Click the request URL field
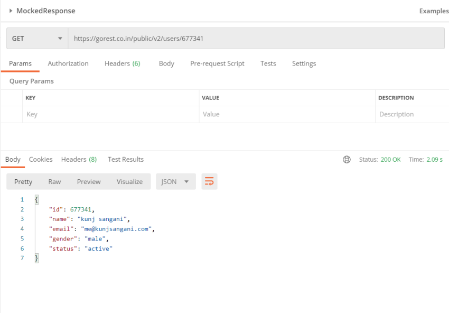The height and width of the screenshot is (313, 449). pos(256,39)
